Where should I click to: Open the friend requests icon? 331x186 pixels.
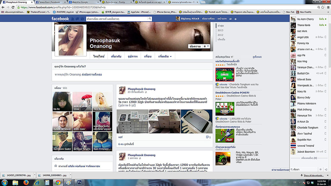(x=72, y=19)
